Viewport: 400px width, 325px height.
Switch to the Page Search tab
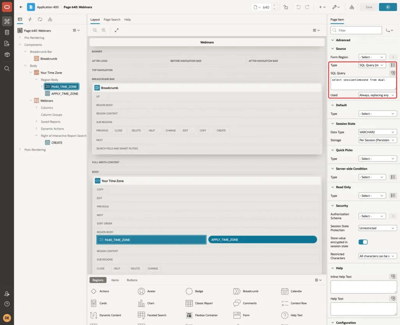tap(112, 20)
